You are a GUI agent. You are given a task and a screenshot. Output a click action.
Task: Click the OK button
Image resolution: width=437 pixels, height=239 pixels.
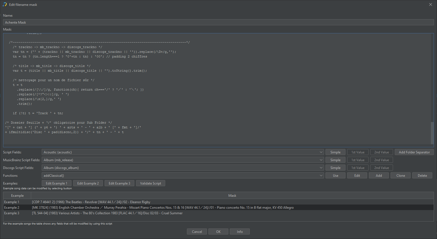coord(218,232)
